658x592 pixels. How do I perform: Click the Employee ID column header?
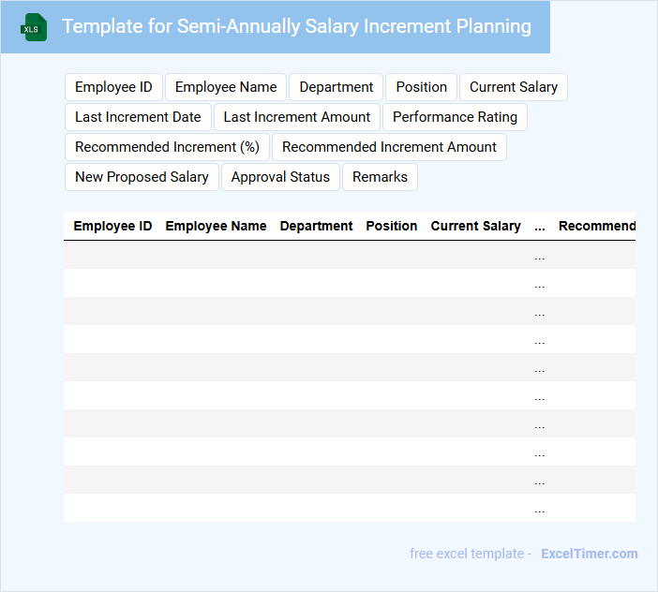(x=112, y=226)
